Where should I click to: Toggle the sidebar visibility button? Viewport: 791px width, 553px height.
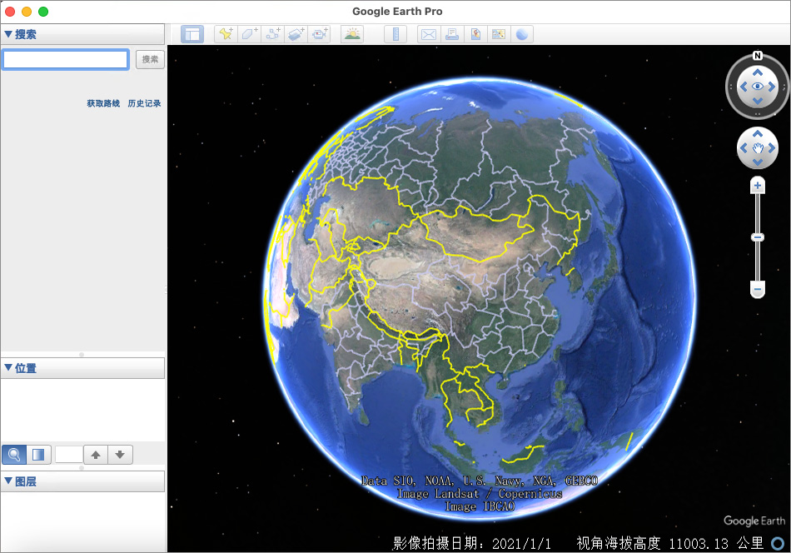192,34
